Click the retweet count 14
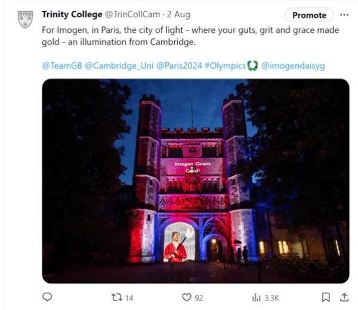The height and width of the screenshot is (310, 358). [x=129, y=297]
